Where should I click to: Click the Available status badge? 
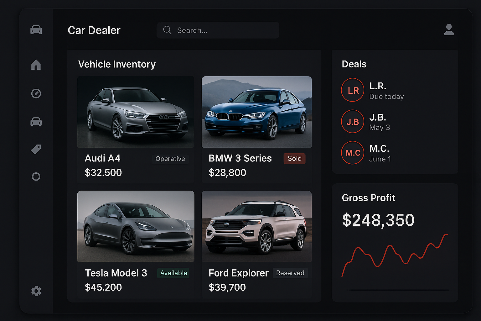173,273
